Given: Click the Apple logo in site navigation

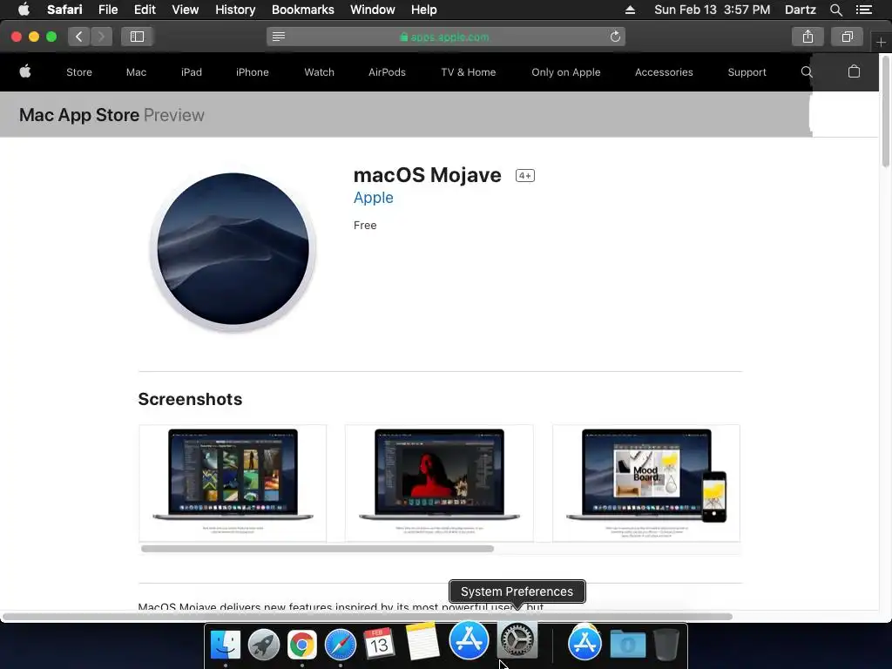Looking at the screenshot, I should pyautogui.click(x=25, y=71).
